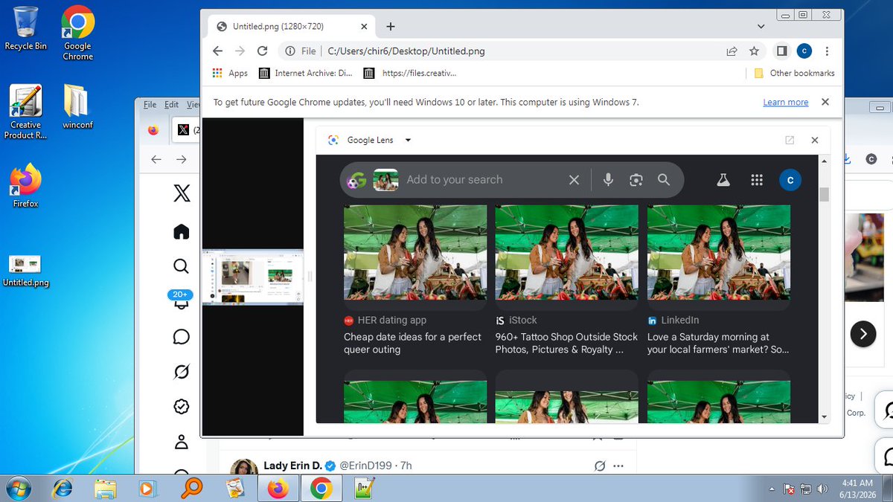
Task: Open the Windows Start button
Action: [x=20, y=489]
